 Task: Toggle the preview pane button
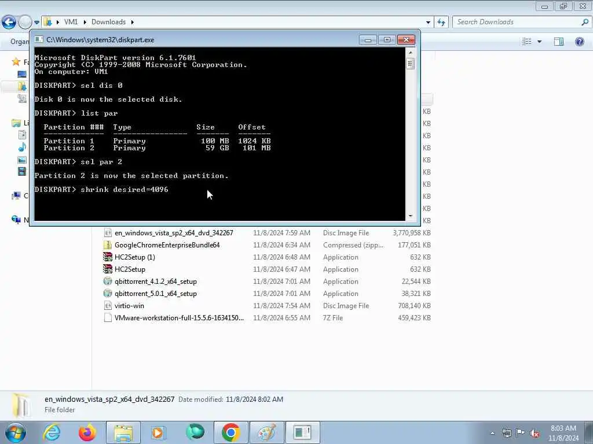[x=559, y=42]
